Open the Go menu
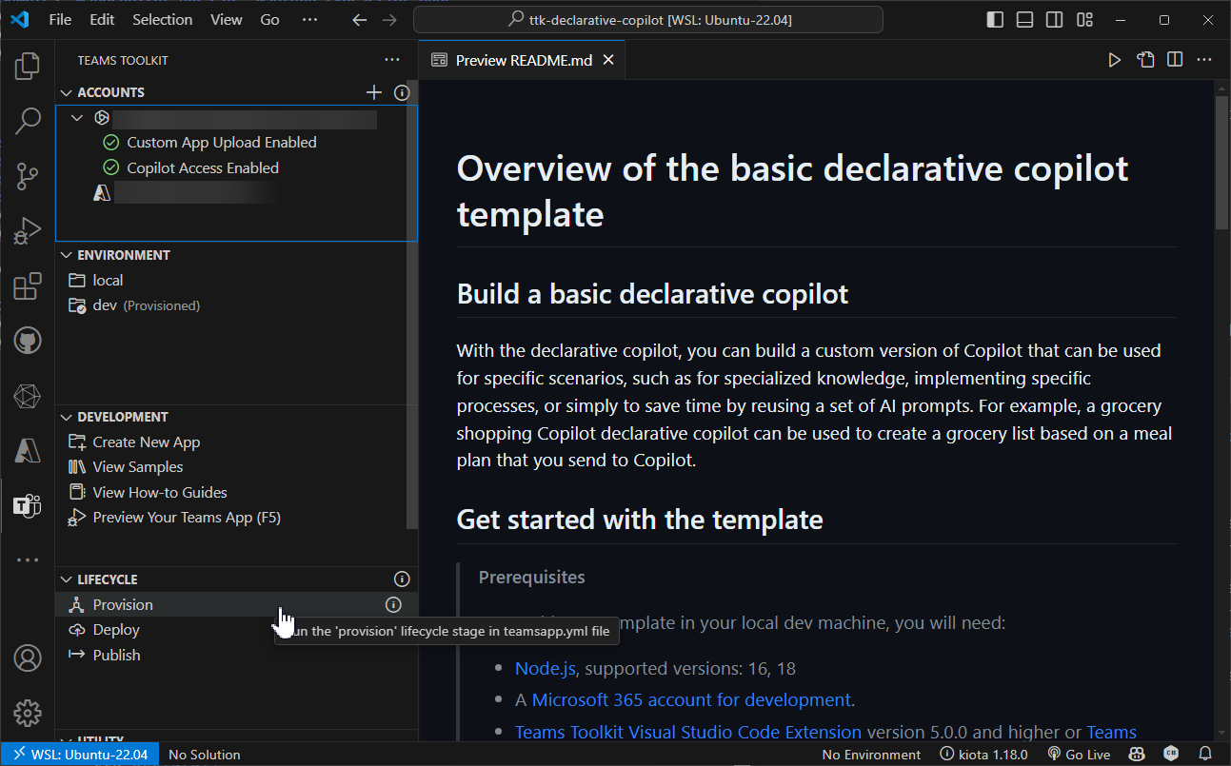Image resolution: width=1231 pixels, height=766 pixels. 270,20
